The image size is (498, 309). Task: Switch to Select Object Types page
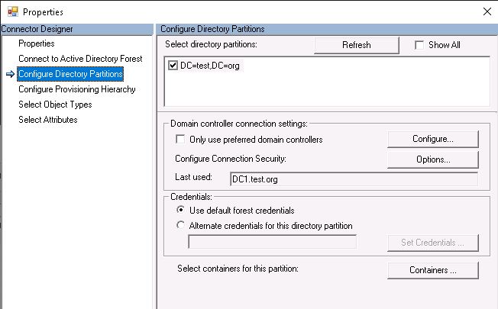pyautogui.click(x=55, y=105)
